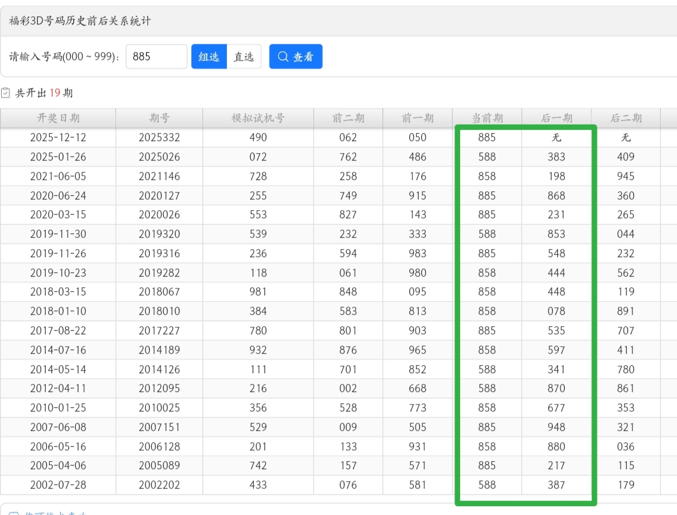Select the 前一期 column header
Screen dimensions: 677x515
click(417, 118)
